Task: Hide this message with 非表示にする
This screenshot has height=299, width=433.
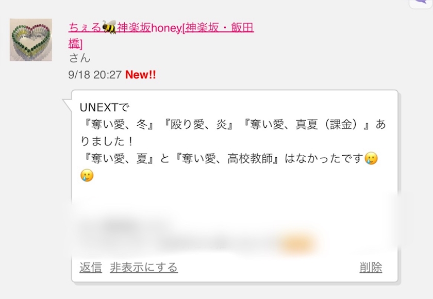Action: [x=144, y=268]
